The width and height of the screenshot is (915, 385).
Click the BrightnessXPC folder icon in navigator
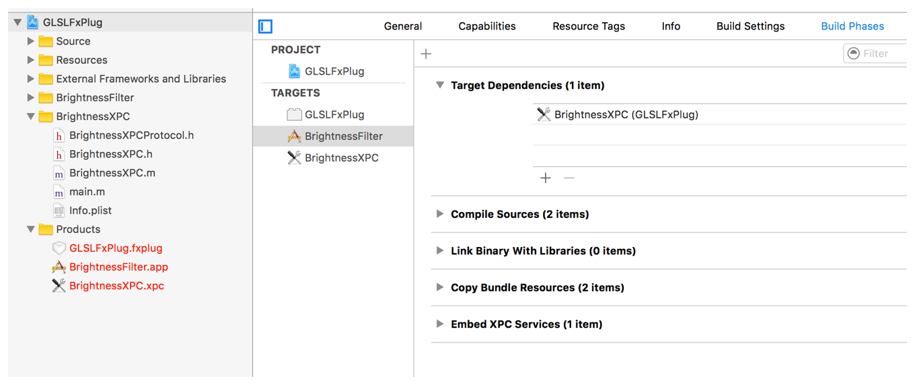46,116
